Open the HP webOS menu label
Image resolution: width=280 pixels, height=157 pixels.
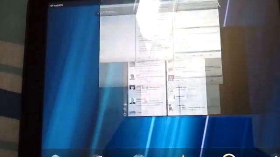point(56,5)
